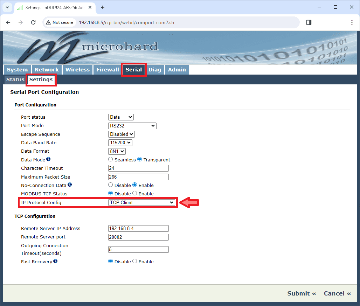Click the Remote Server IP Address field
The height and width of the screenshot is (306, 360).
click(138, 228)
